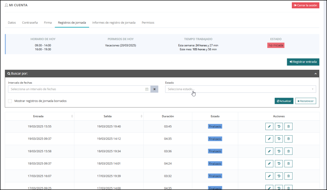Click Registrar entrada button

coord(303,62)
